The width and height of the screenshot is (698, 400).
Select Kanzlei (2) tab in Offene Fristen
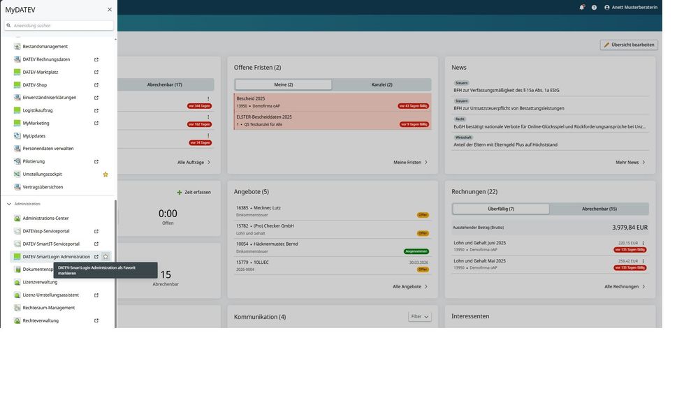(x=381, y=84)
